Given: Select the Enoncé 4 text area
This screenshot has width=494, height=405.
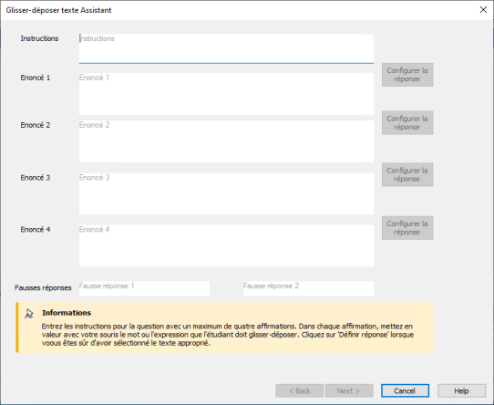Looking at the screenshot, I should 226,245.
